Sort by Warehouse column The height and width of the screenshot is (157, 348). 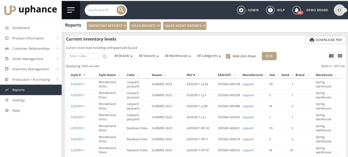click(x=326, y=75)
